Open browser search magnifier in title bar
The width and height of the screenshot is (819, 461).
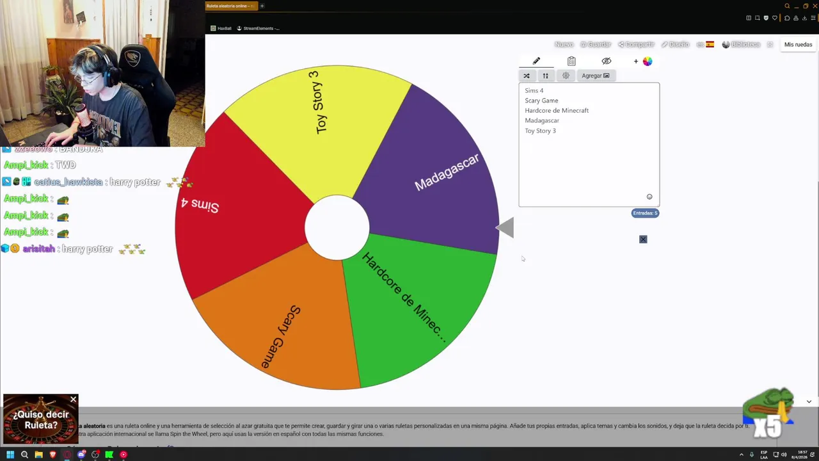click(787, 6)
